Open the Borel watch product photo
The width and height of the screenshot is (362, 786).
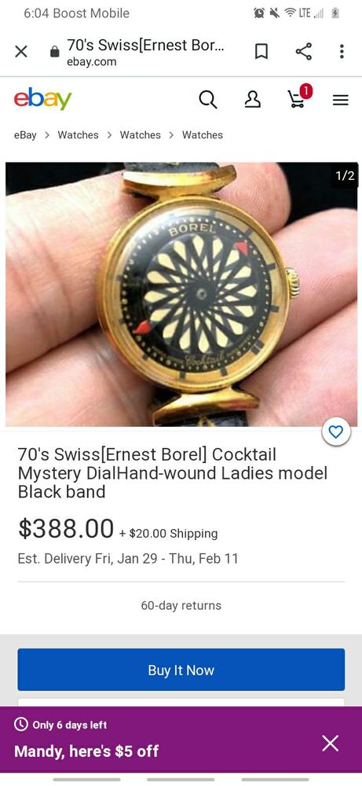pos(181,294)
